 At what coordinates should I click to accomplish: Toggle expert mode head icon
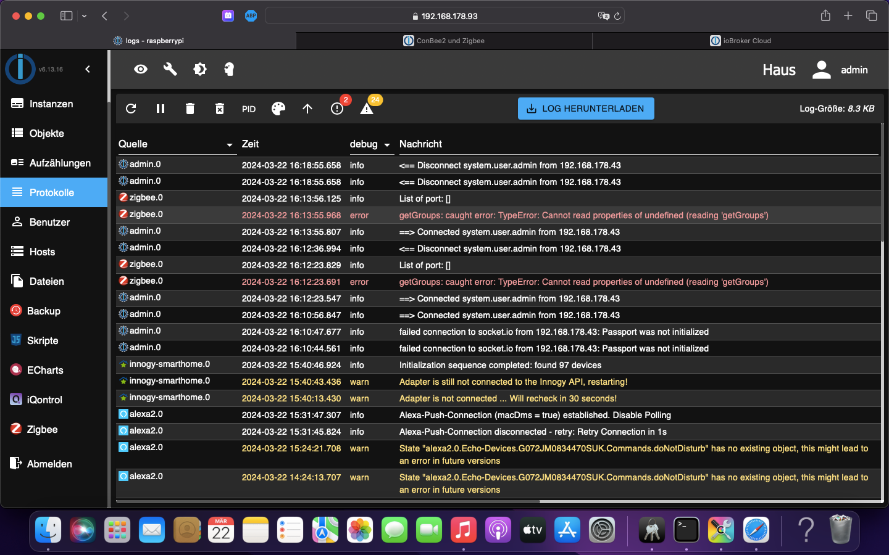click(x=229, y=69)
